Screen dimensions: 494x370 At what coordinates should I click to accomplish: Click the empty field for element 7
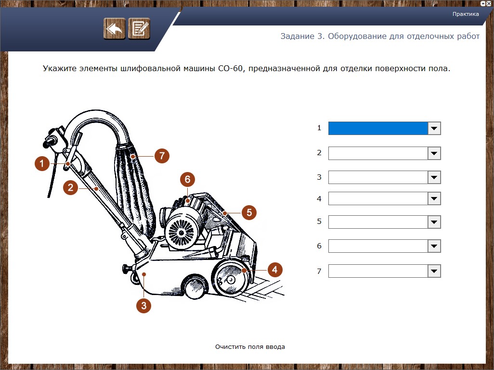click(x=378, y=271)
